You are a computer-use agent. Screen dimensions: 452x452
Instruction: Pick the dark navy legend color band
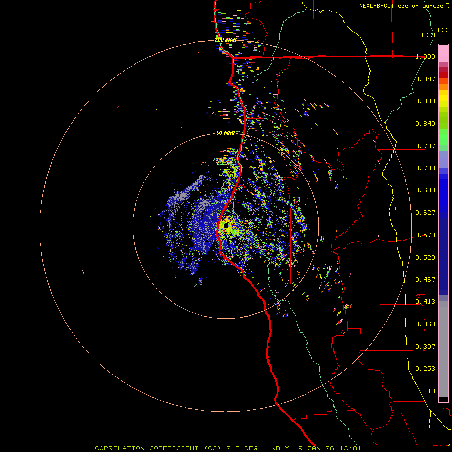pyautogui.click(x=443, y=254)
